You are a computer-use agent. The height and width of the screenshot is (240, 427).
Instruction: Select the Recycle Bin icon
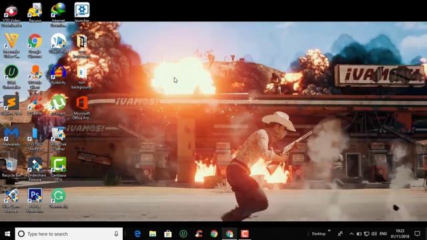click(x=11, y=168)
